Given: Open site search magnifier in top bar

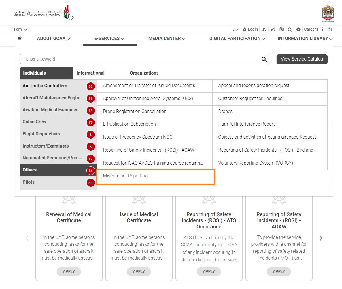Looking at the screenshot, I should point(290,29).
